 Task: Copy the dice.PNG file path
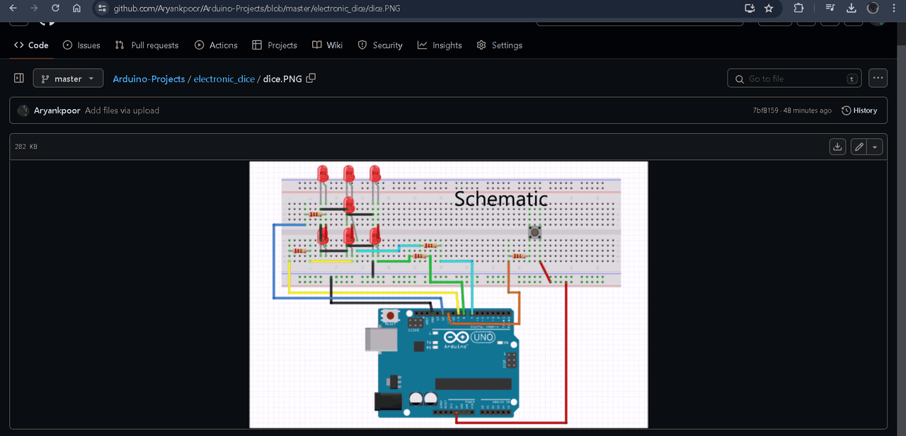pos(311,79)
